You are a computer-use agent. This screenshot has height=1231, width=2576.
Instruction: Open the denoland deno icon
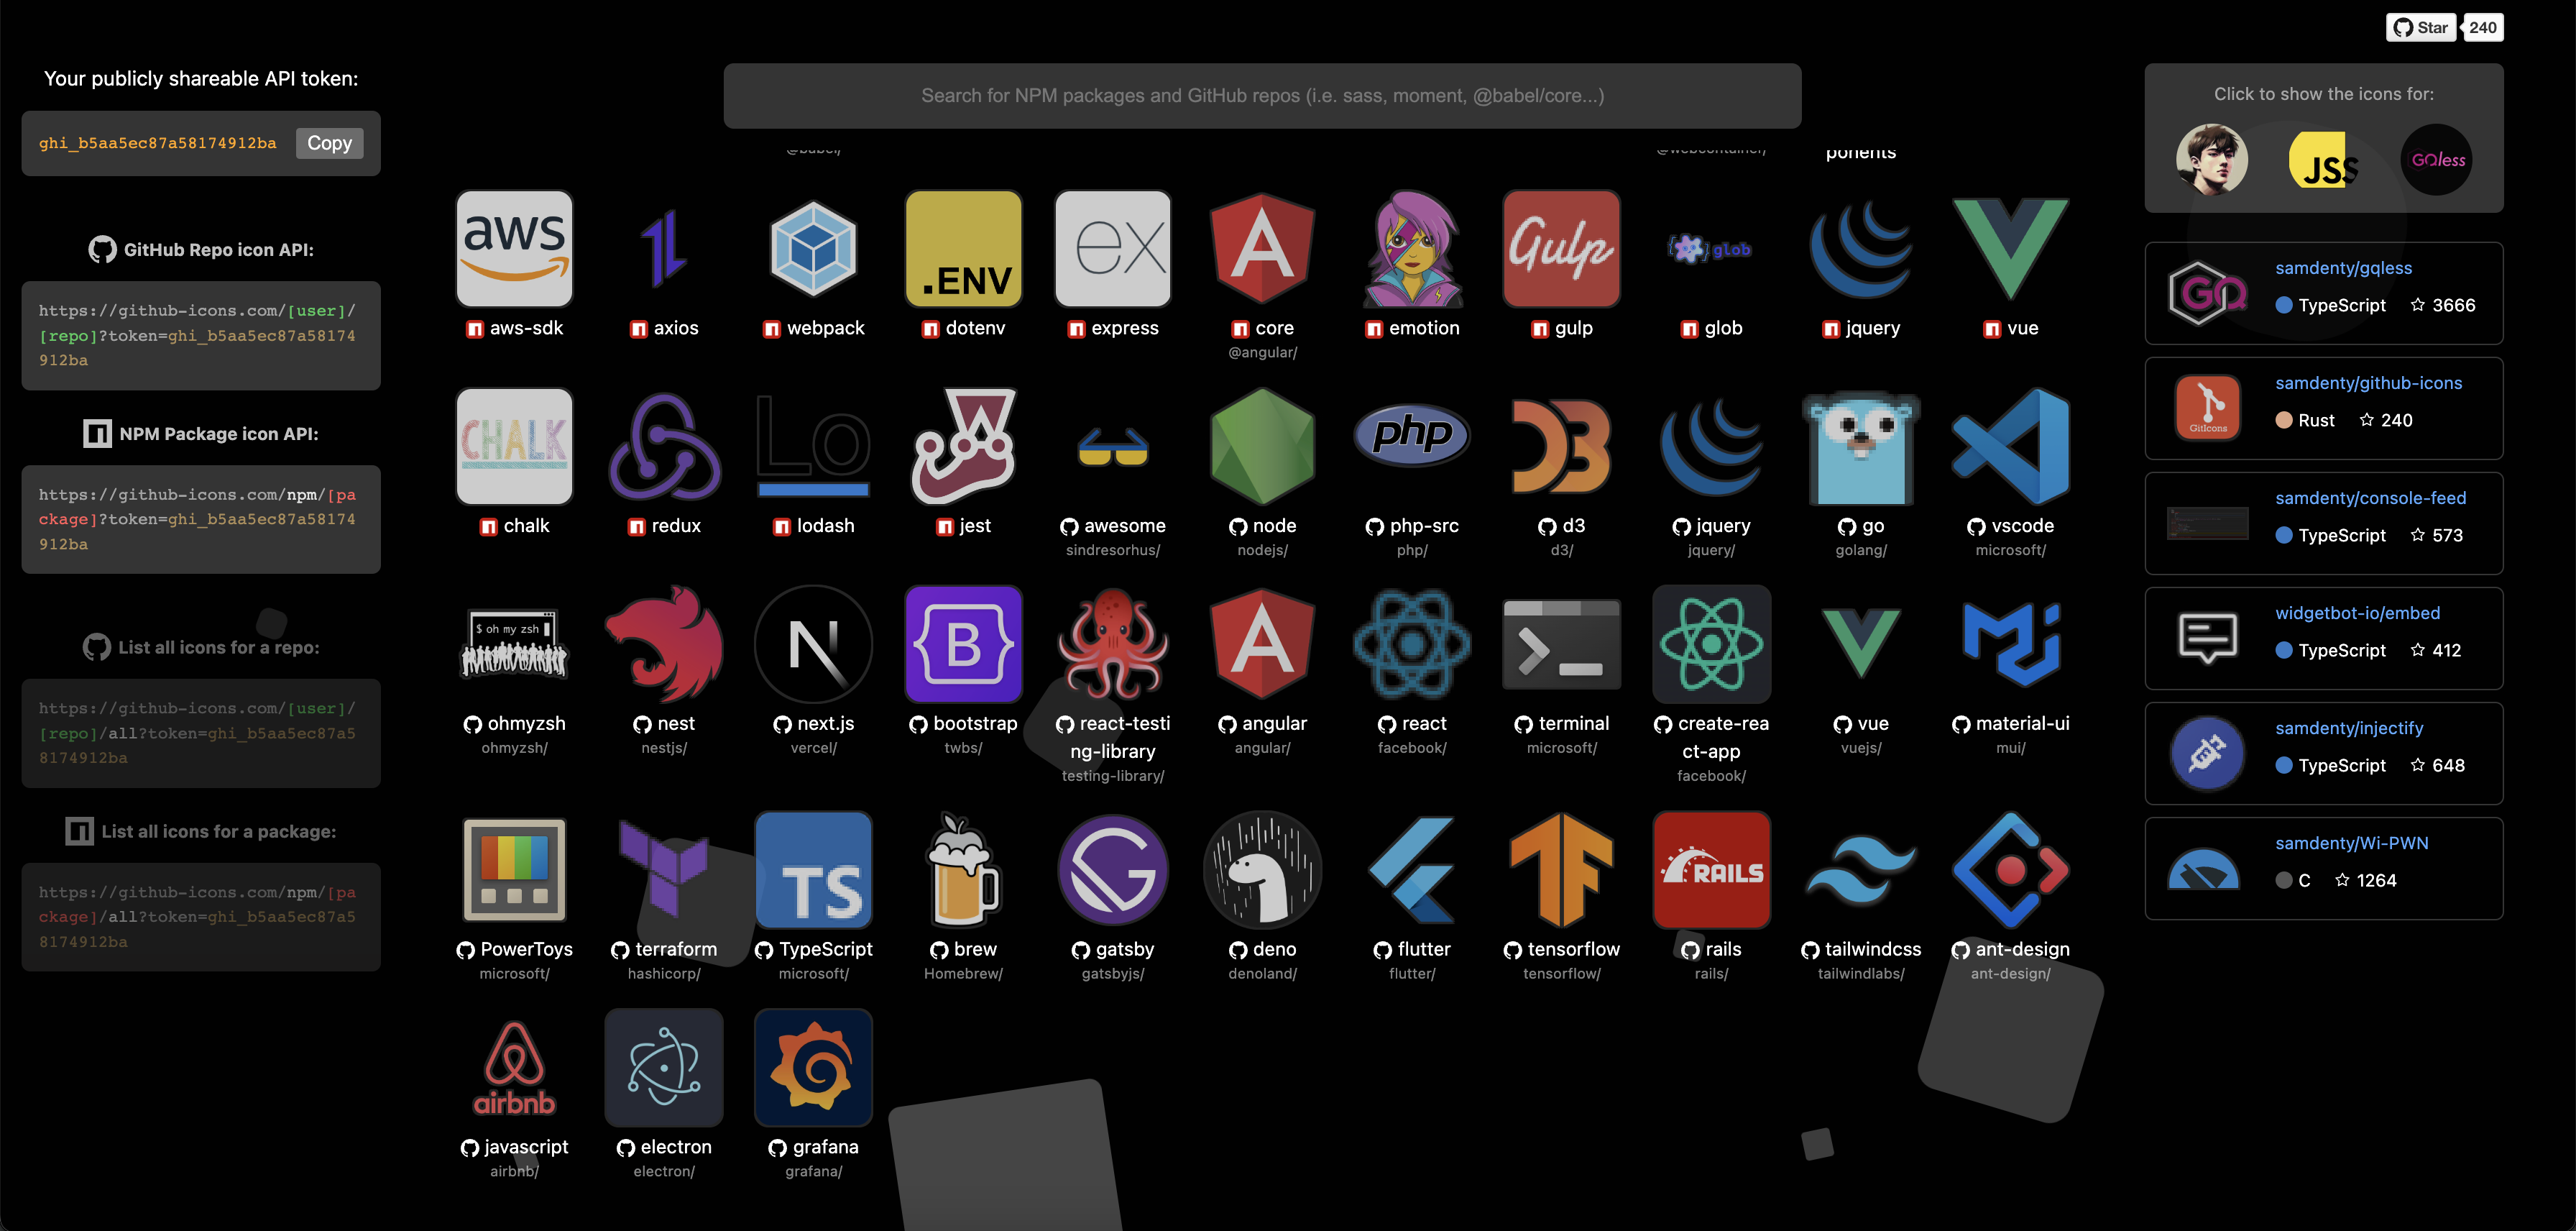point(1262,870)
